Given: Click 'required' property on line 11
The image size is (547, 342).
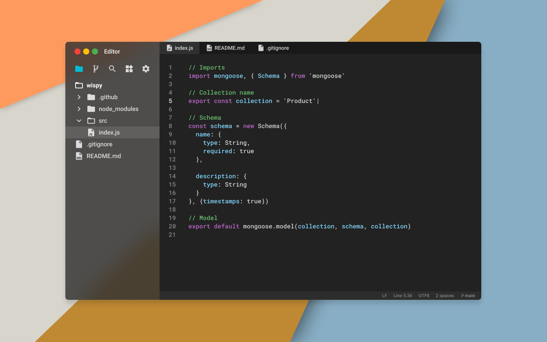Looking at the screenshot, I should pyautogui.click(x=218, y=151).
